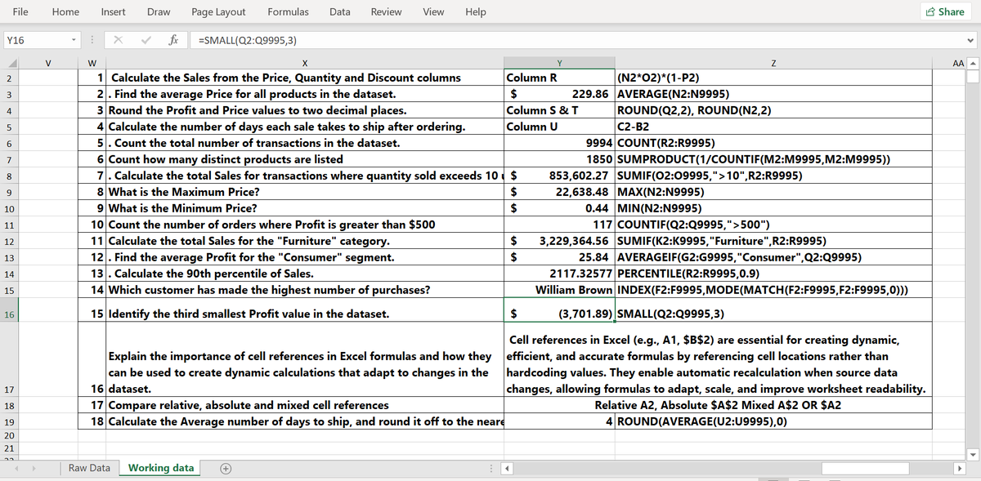This screenshot has height=481, width=981.
Task: Switch to the Draw tab
Action: tap(159, 11)
